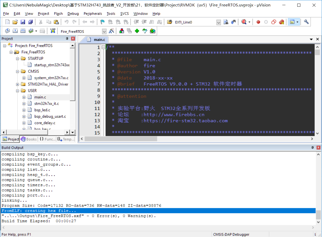
Task: Download code to flash with LOAD icon
Action: tap(53, 31)
